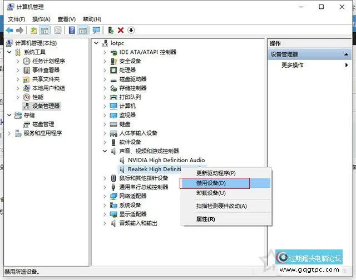Choose 属性(R) in context menu
The width and height of the screenshot is (356, 280).
click(226, 219)
